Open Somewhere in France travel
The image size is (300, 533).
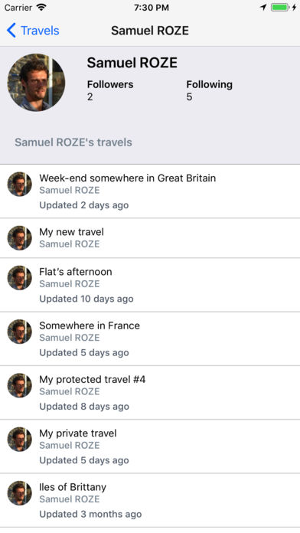tap(150, 338)
